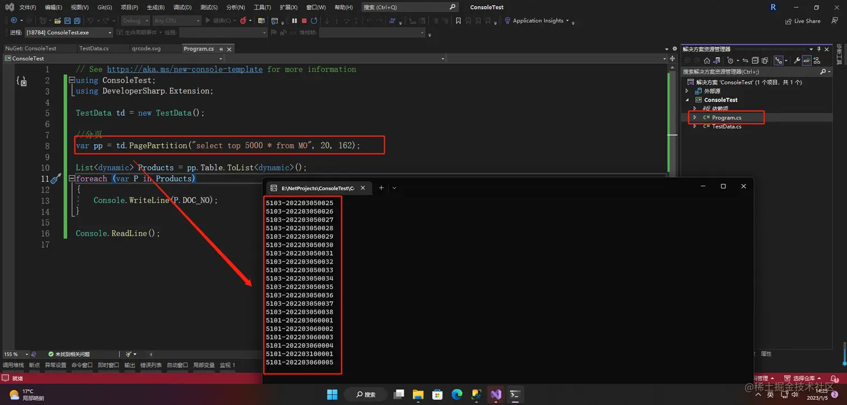Open the Any CPU platform dropdown

176,21
